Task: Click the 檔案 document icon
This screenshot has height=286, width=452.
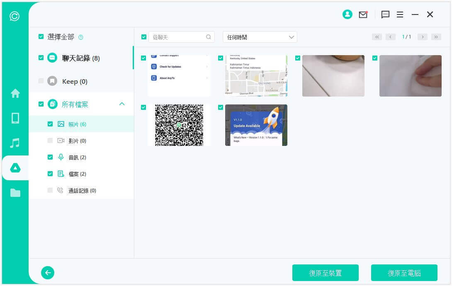Action: click(x=61, y=174)
